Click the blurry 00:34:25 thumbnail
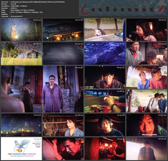 (63, 53)
